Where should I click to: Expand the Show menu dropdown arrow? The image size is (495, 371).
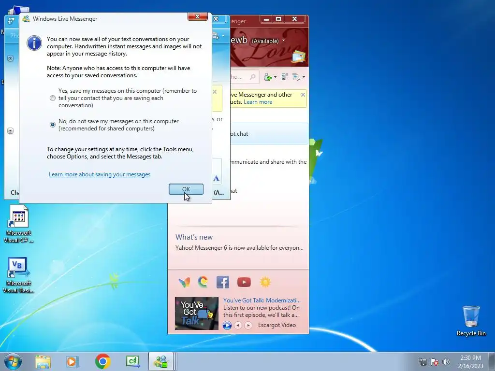(304, 77)
